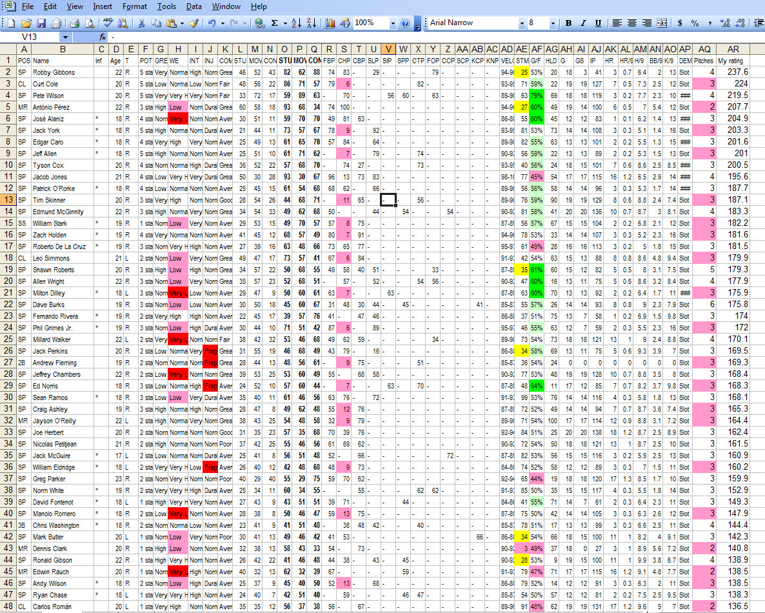The image size is (765, 613).
Task: Click the AutoSum sigma icon
Action: click(275, 23)
